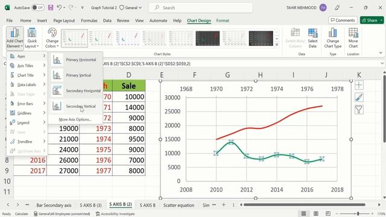Expand the Trendline submenu
This screenshot has height=217, width=386.
click(27, 142)
